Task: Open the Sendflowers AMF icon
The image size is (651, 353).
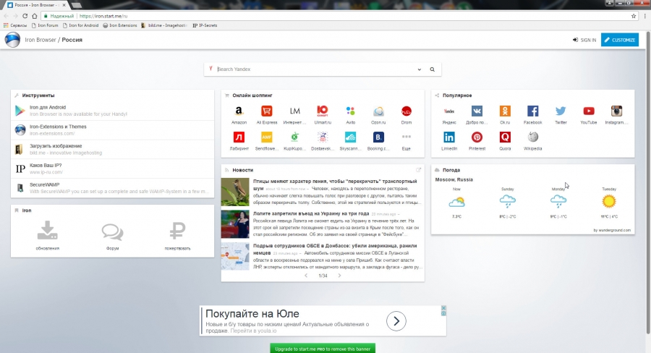Action: [x=266, y=137]
